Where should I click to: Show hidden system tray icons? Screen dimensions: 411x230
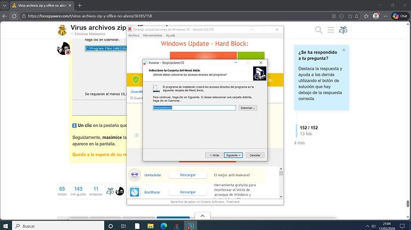(x=368, y=226)
